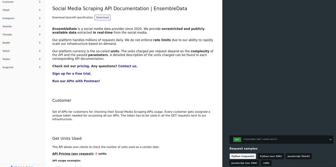336x167 pixels.
Task: Select the Python (our SDK) sample tab
Action: 271,156
